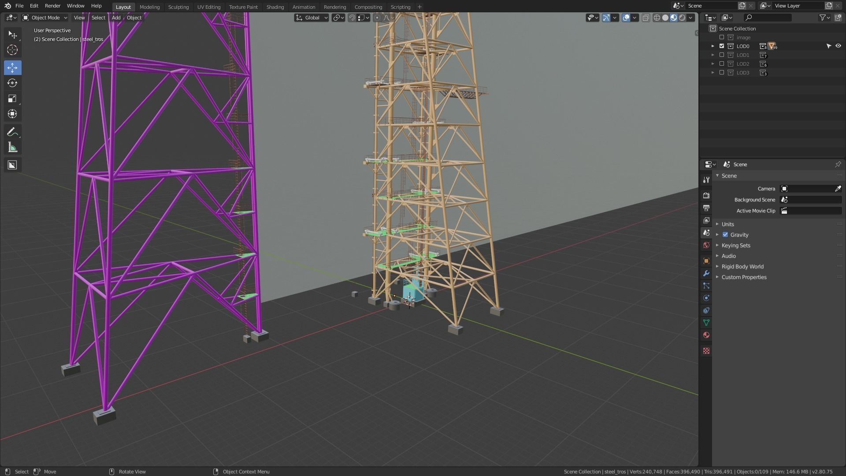846x476 pixels.
Task: Activate the Rotate tool
Action: coord(12,83)
